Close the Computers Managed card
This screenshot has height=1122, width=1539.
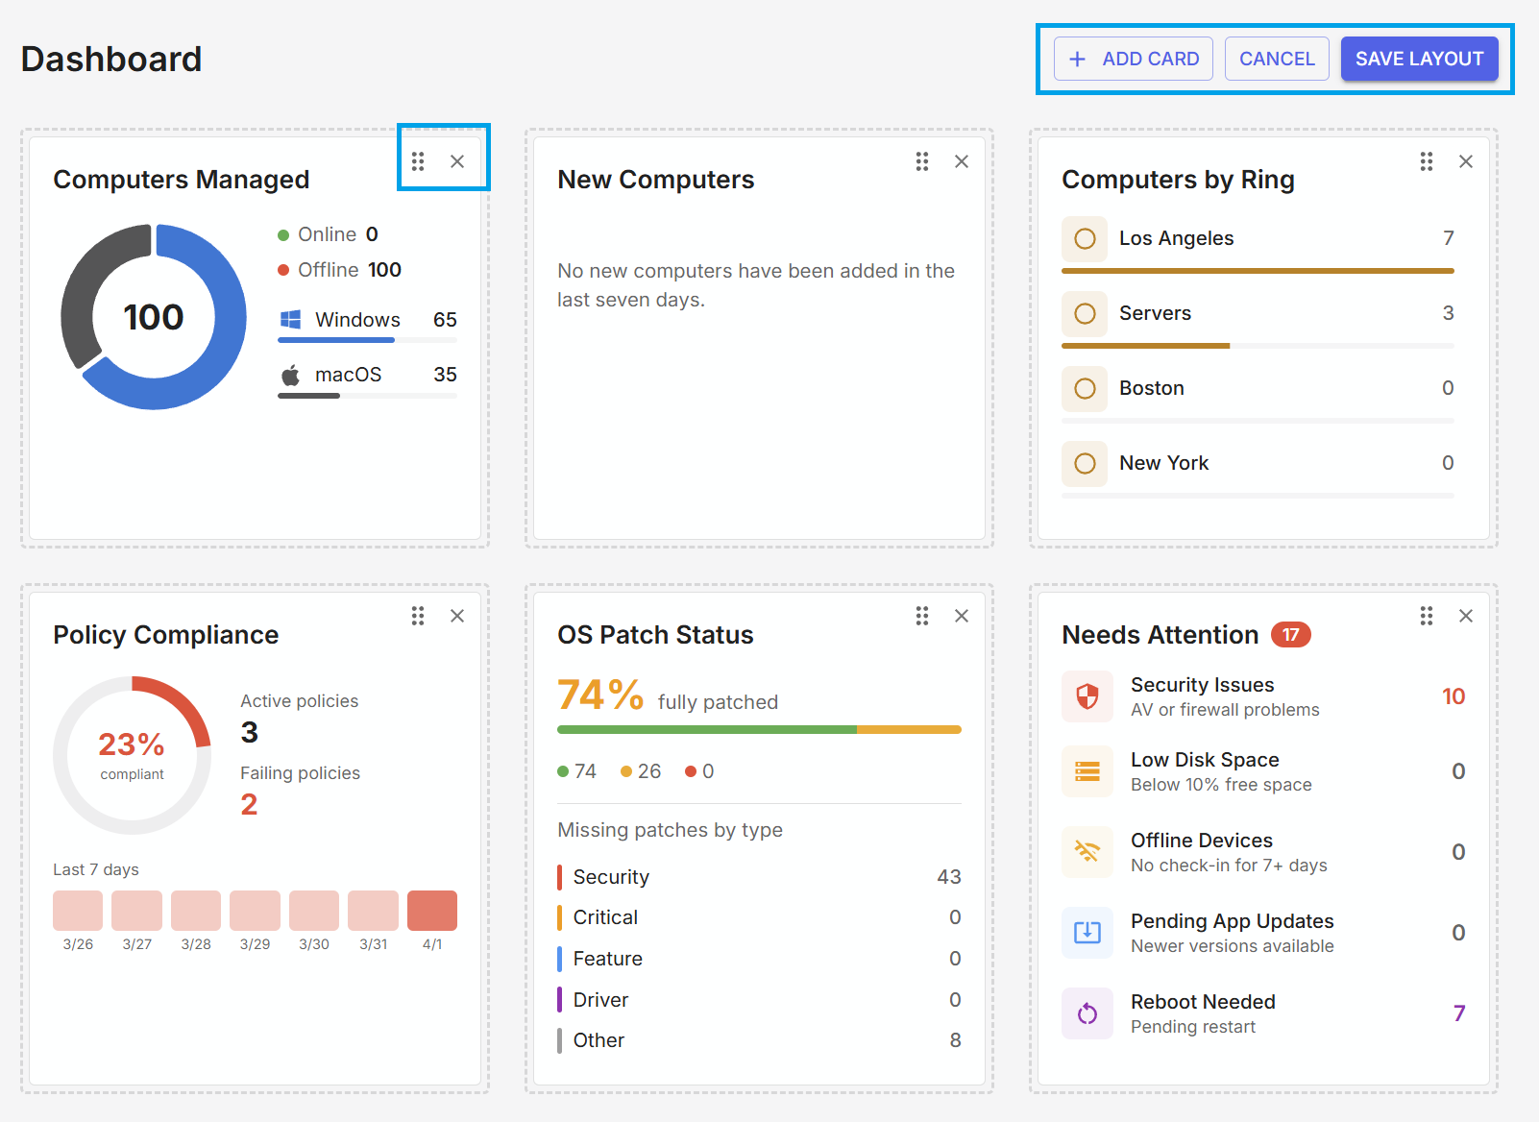(x=457, y=161)
